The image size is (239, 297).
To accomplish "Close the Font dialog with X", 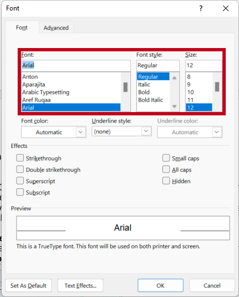I will pyautogui.click(x=226, y=8).
